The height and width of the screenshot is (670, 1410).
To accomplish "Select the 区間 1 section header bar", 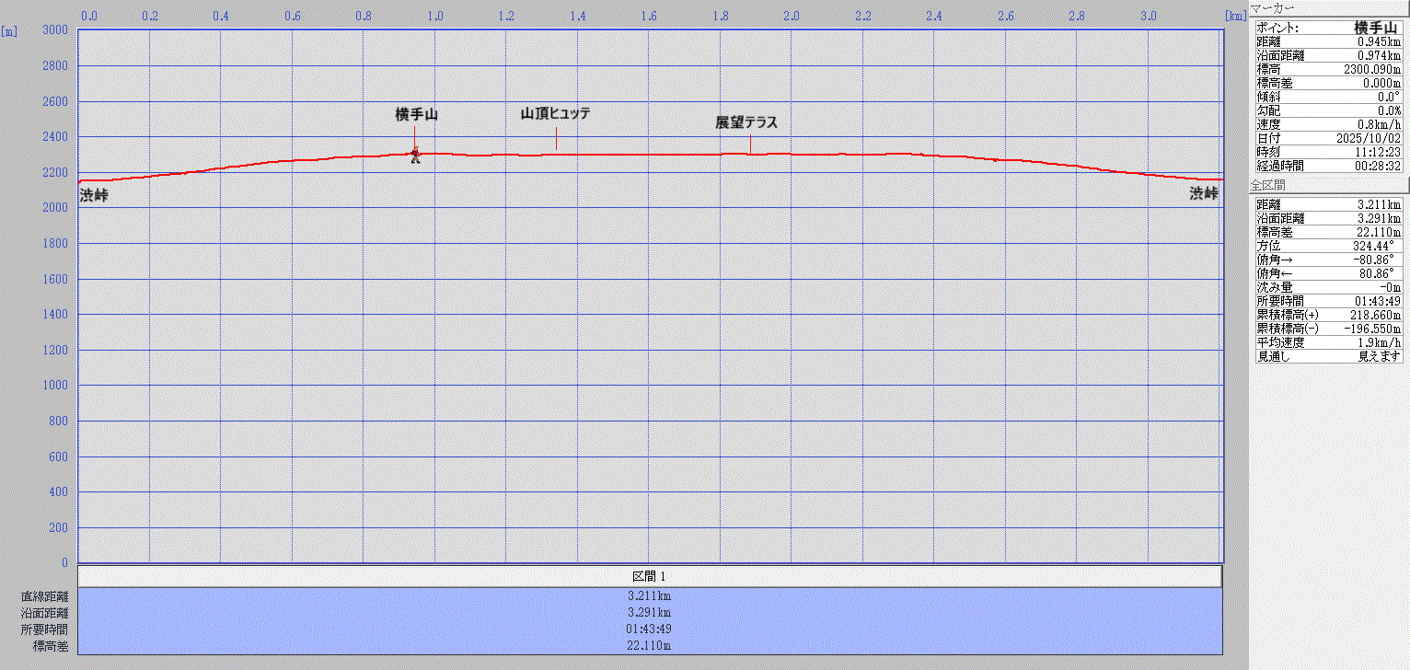I will coord(649,576).
